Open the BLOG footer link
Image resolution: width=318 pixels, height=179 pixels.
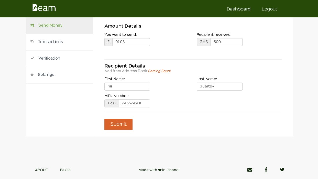[x=65, y=170]
